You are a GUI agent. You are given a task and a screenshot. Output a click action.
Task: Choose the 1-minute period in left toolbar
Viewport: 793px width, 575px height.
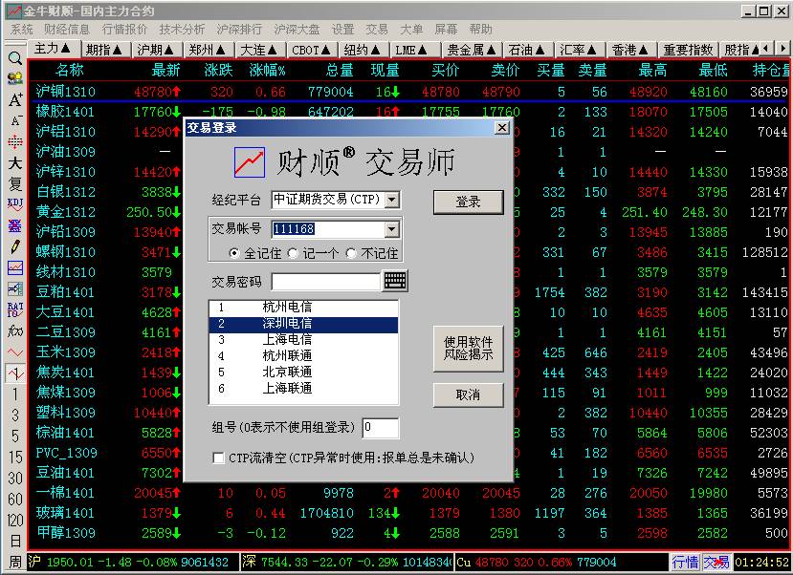point(15,394)
